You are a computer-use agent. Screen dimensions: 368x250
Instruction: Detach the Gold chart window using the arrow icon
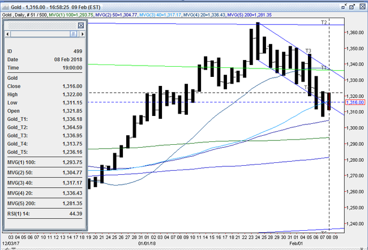coord(344,7)
